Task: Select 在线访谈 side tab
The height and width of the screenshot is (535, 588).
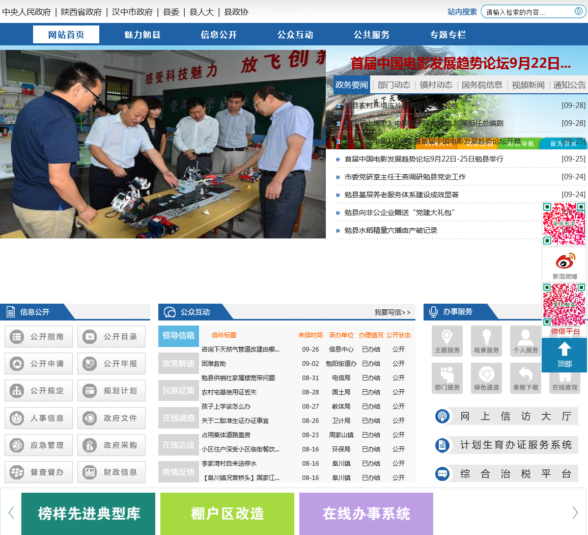Action: click(x=179, y=445)
